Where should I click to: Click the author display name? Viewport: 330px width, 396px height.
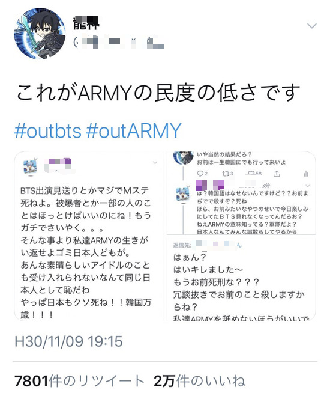[86, 23]
